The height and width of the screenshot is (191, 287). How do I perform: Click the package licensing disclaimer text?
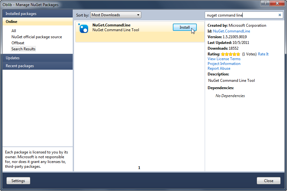(x=37, y=159)
